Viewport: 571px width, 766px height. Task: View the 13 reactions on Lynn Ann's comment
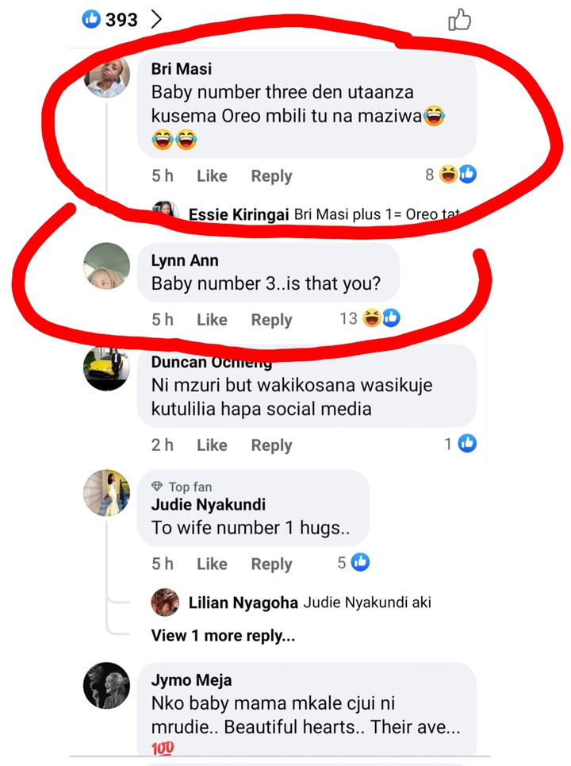pos(370,318)
